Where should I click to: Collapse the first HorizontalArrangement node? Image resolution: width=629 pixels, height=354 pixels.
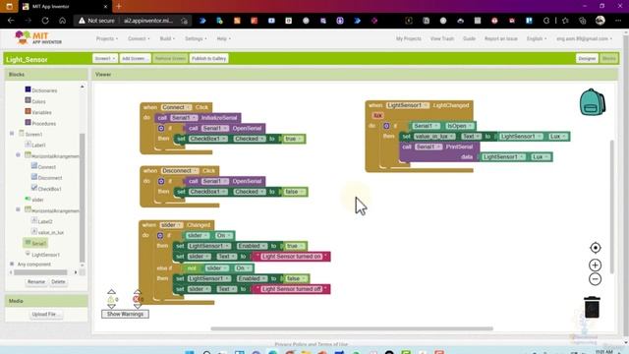click(x=18, y=155)
